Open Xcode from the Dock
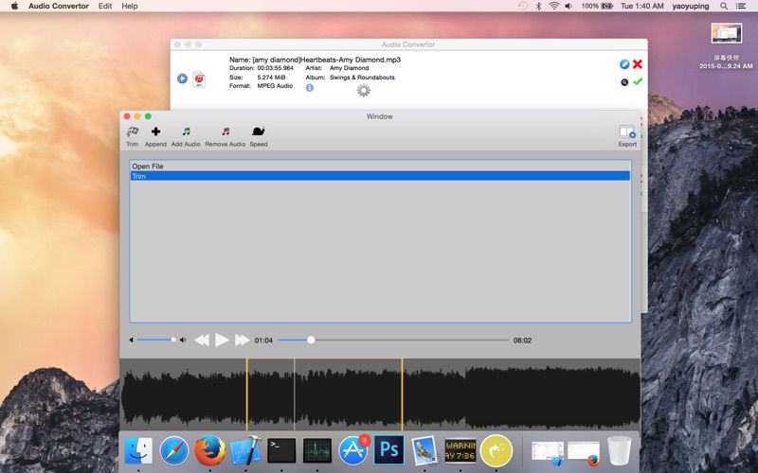This screenshot has width=758, height=473. coord(245,450)
